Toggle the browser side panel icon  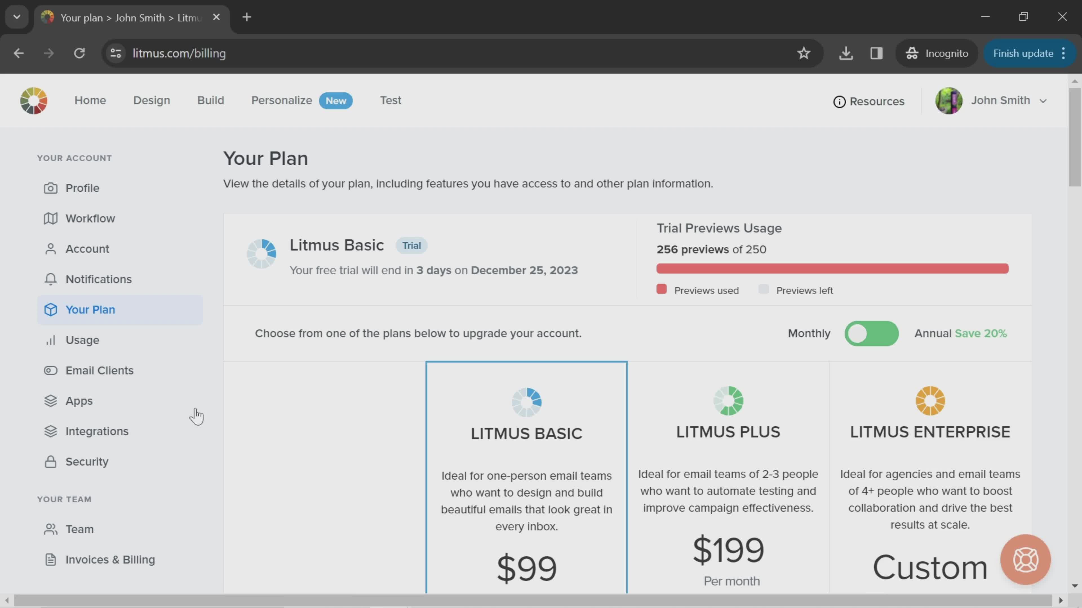click(876, 53)
